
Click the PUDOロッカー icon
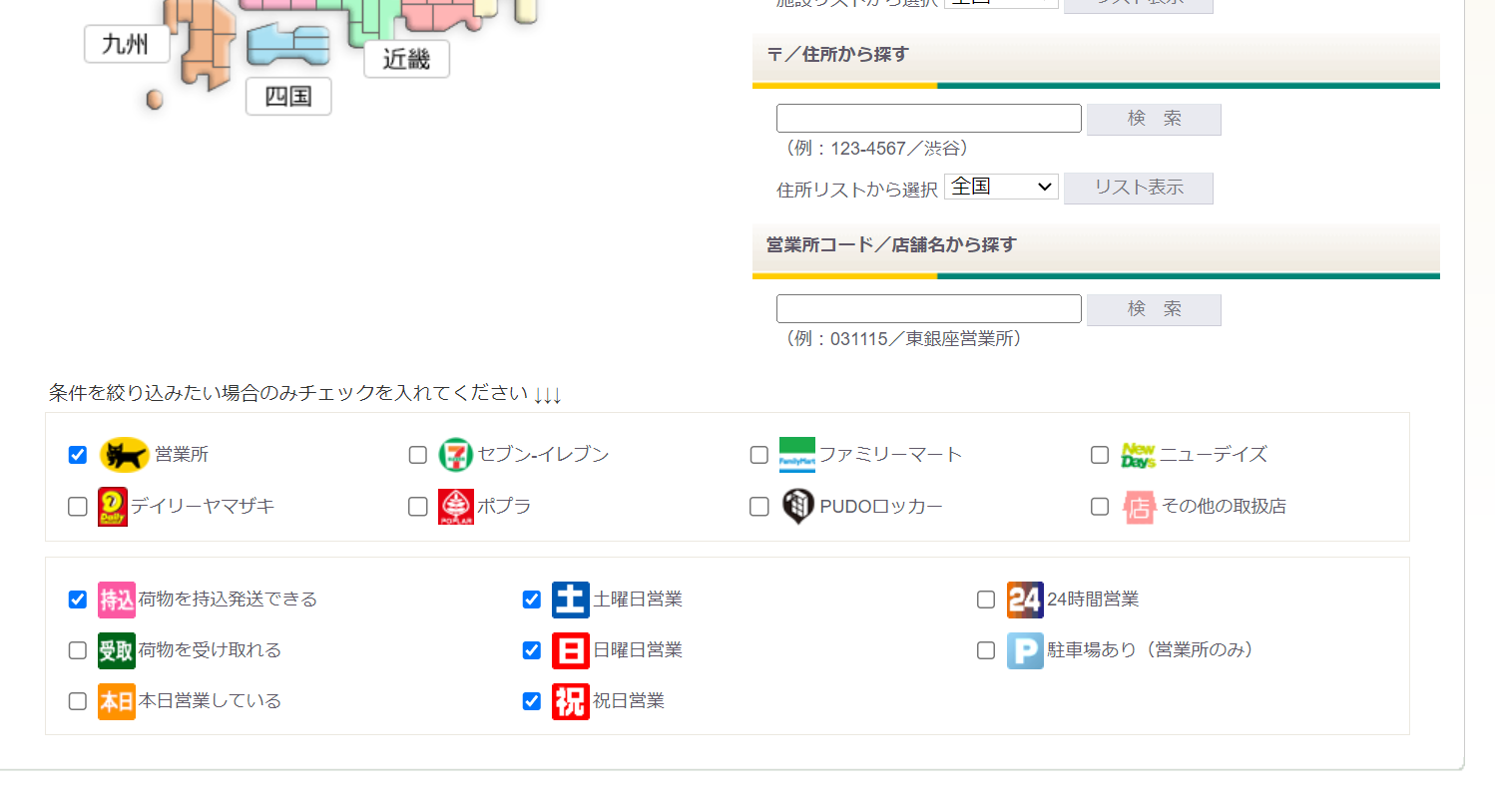click(797, 507)
